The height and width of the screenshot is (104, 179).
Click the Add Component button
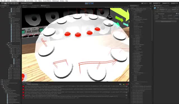point(166,22)
